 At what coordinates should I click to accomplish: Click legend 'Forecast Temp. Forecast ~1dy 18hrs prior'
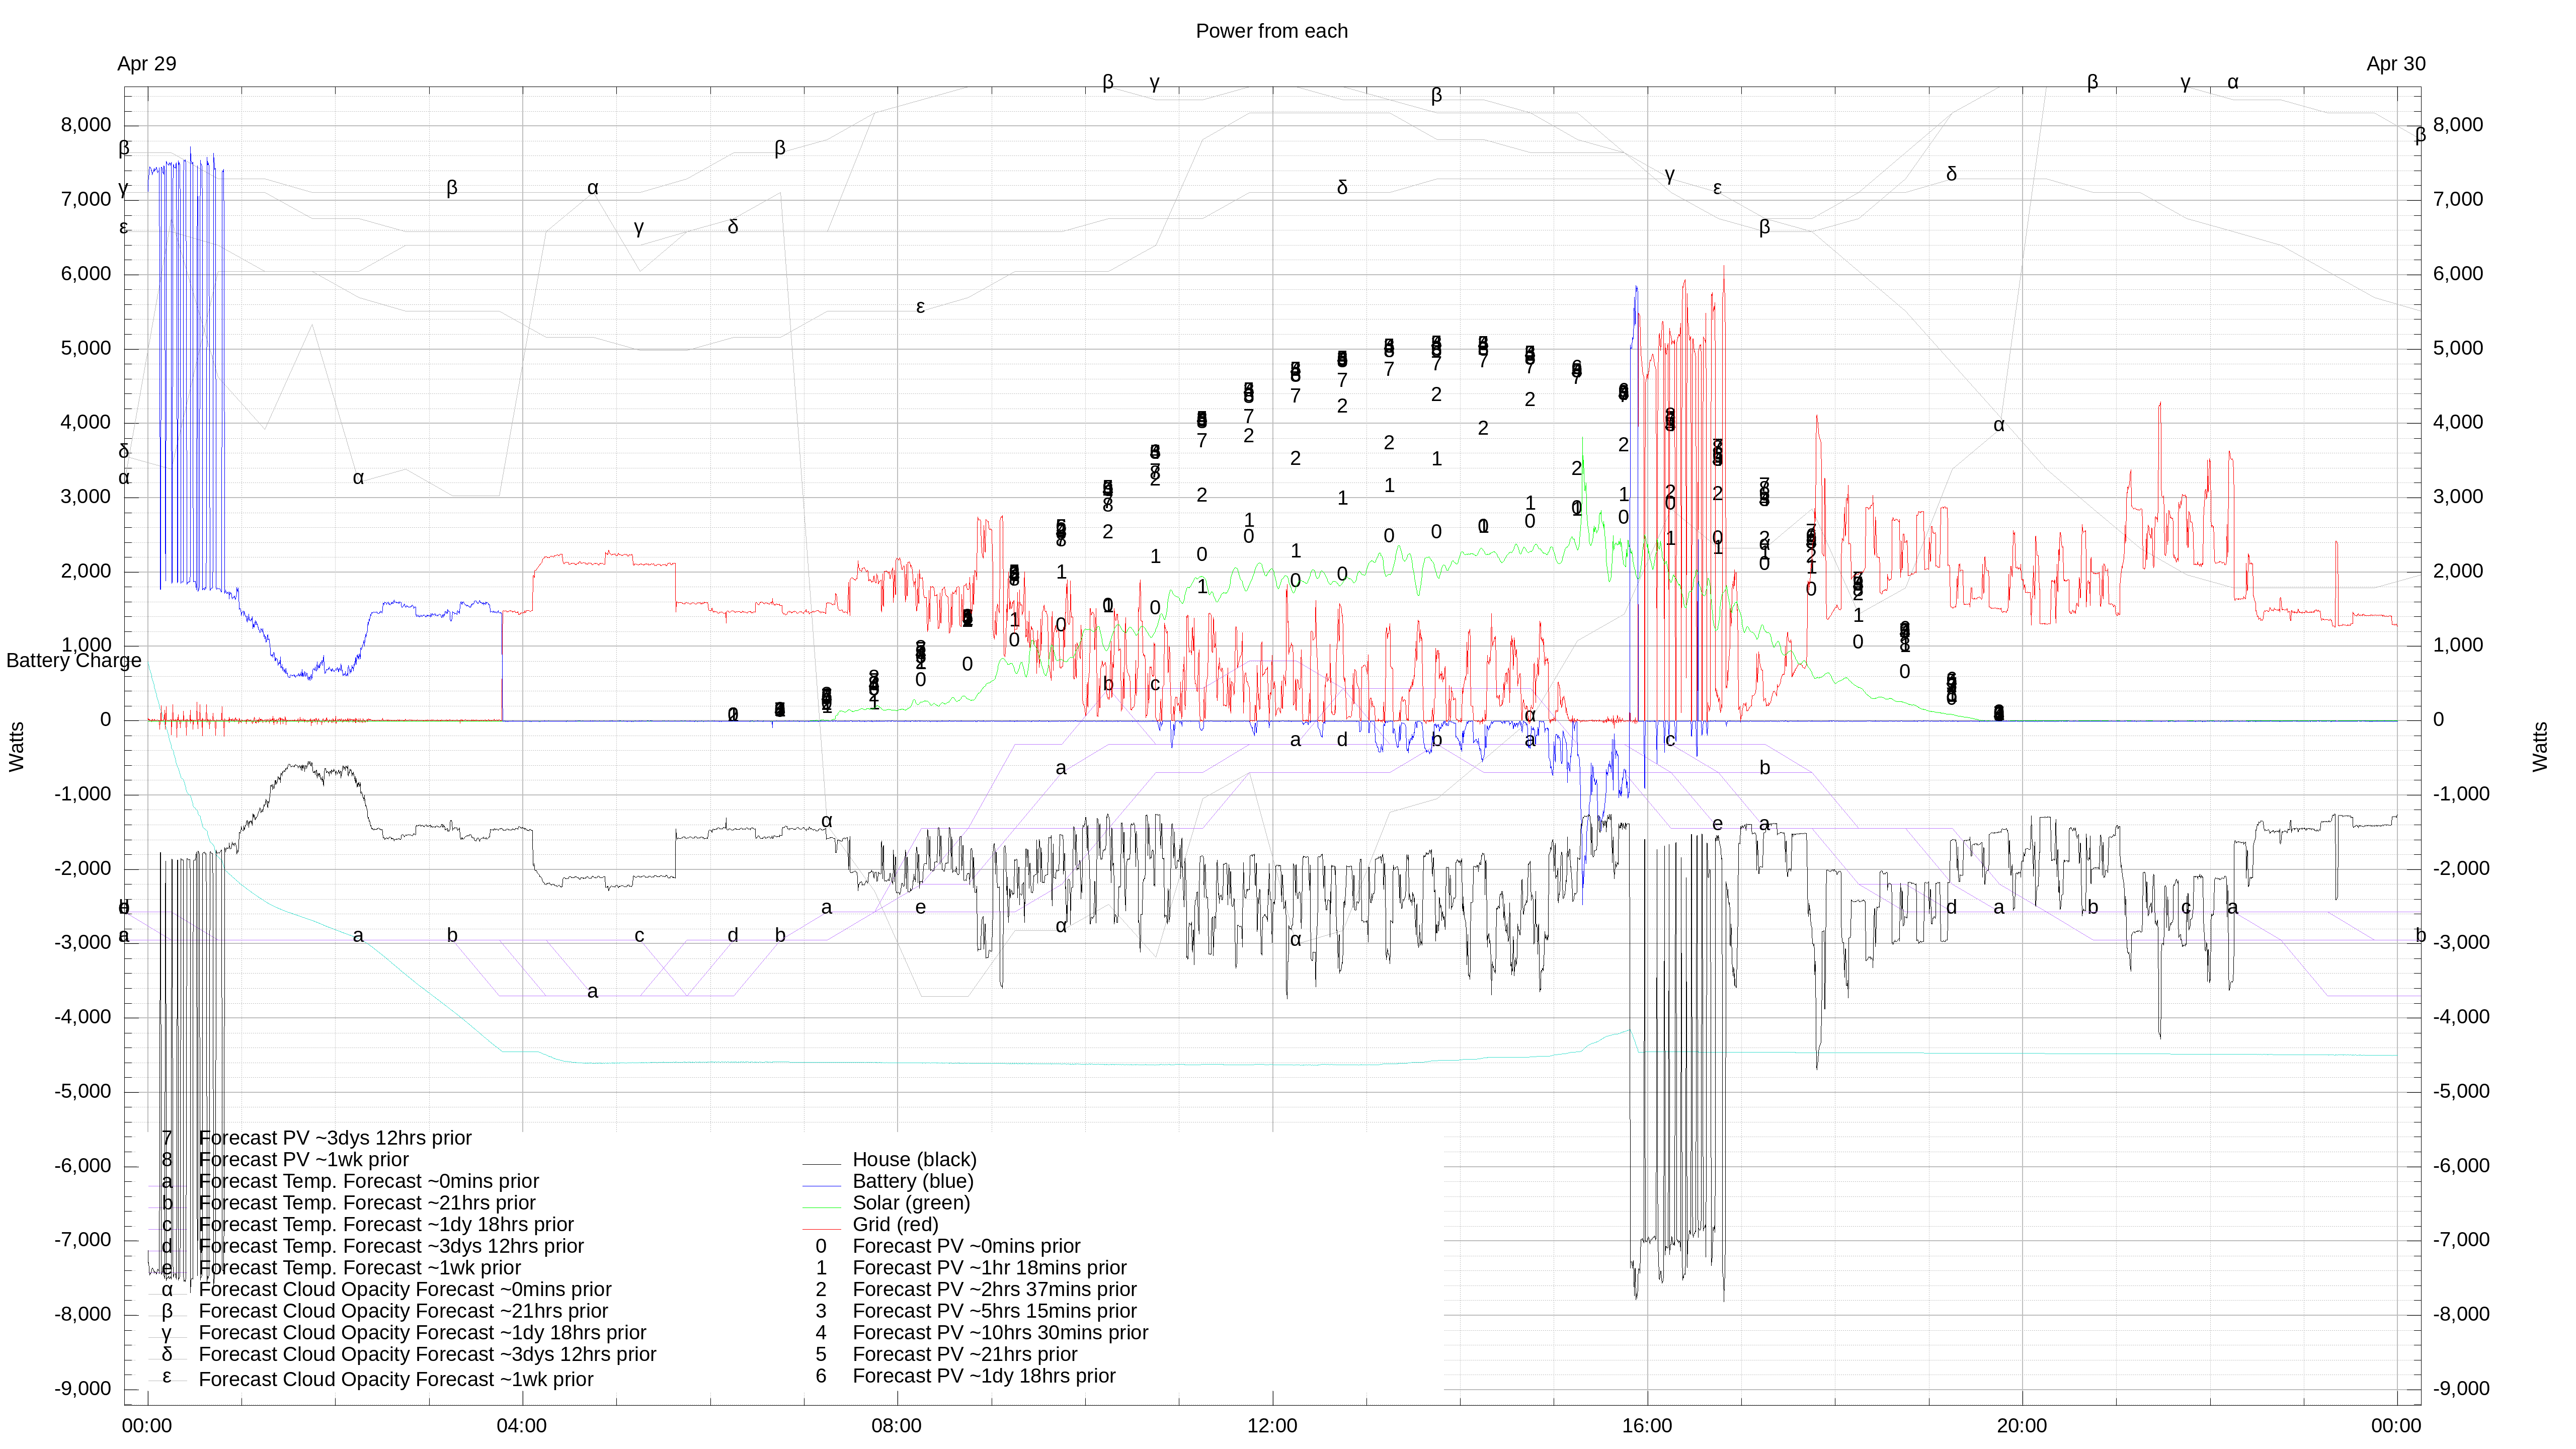coord(386,1225)
